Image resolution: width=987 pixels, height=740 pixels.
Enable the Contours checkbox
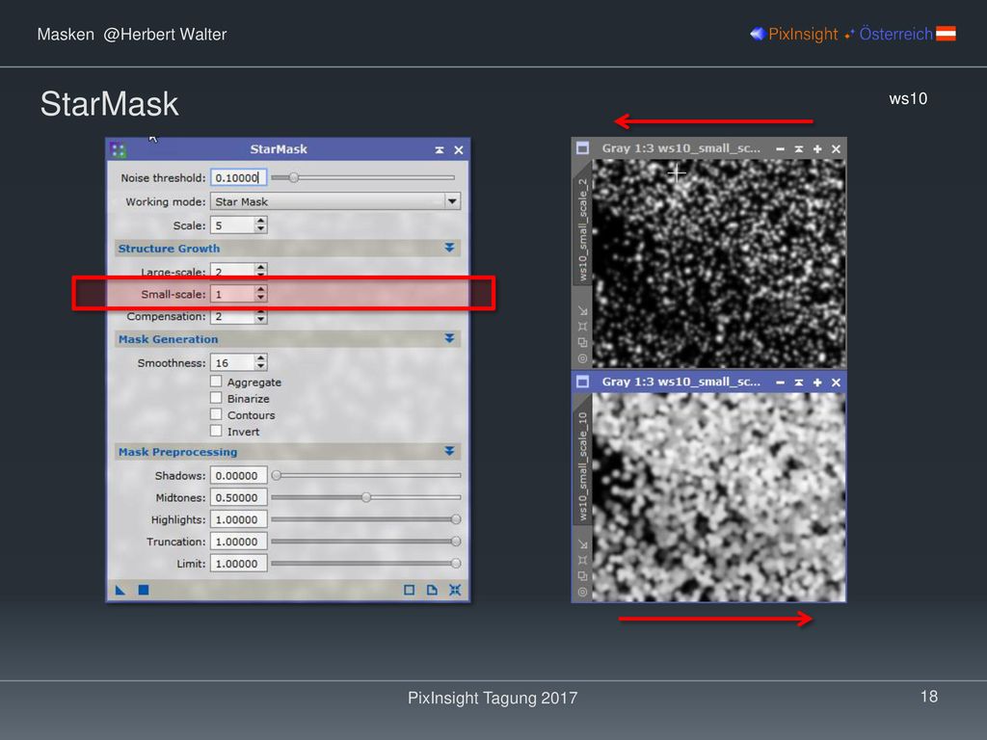click(216, 414)
